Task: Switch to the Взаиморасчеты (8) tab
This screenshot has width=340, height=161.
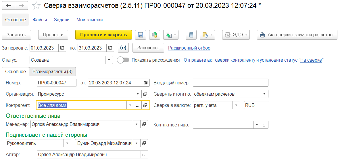Action: (52, 71)
